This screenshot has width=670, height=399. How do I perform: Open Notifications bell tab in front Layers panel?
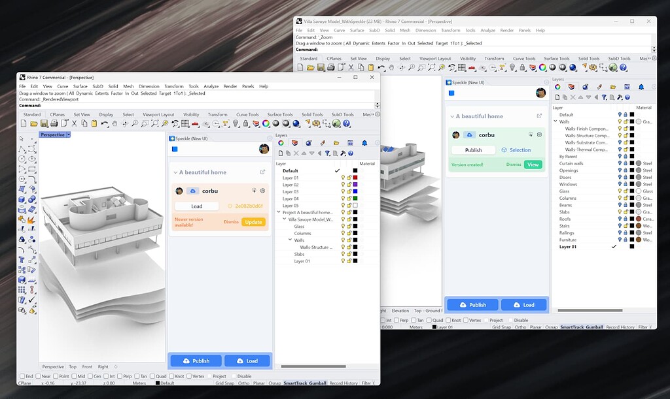tap(364, 143)
